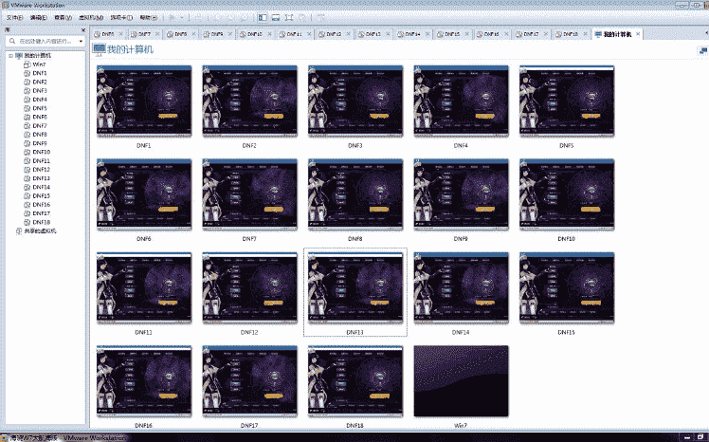Open the 查看(V) menu

(x=63, y=18)
